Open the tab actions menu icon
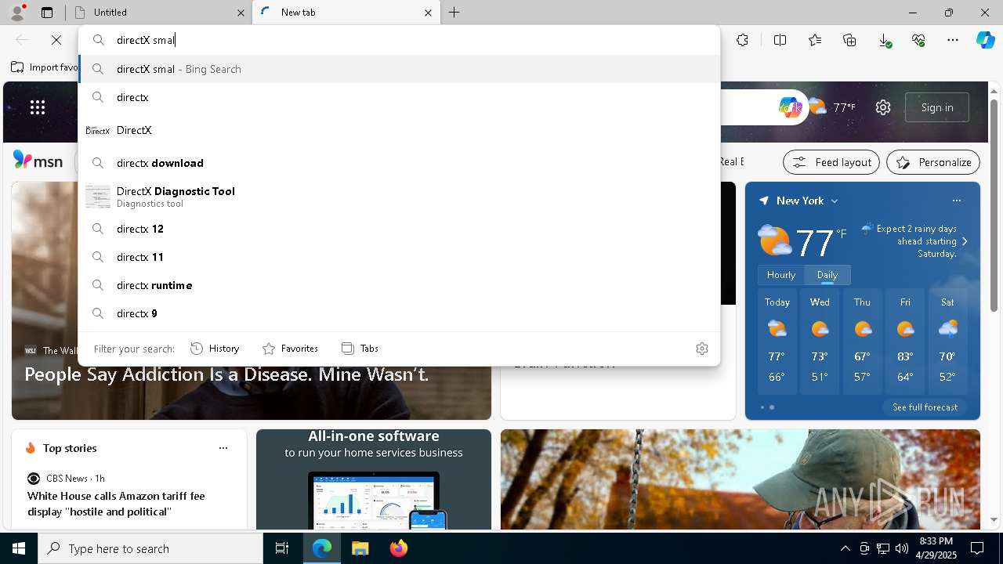1003x564 pixels. 47,13
